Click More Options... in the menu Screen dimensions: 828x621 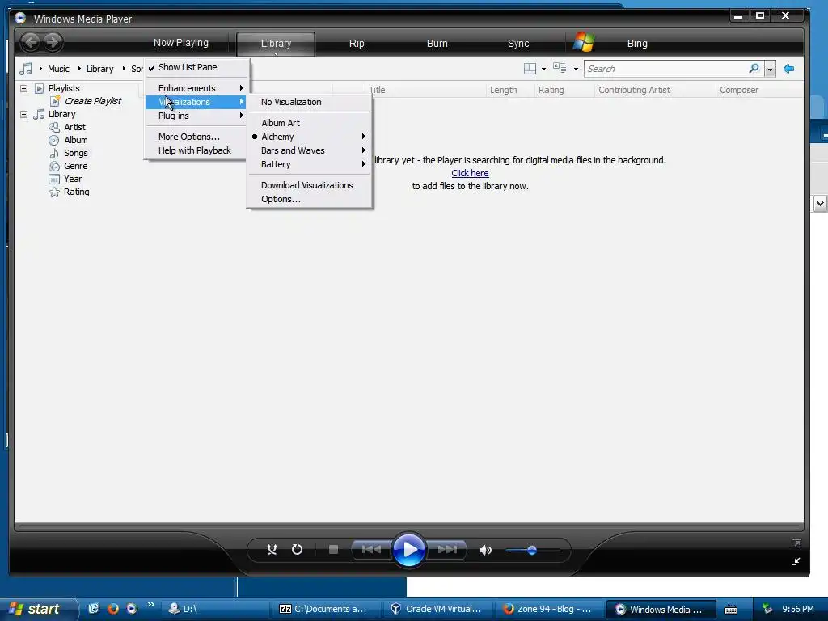(x=196, y=137)
